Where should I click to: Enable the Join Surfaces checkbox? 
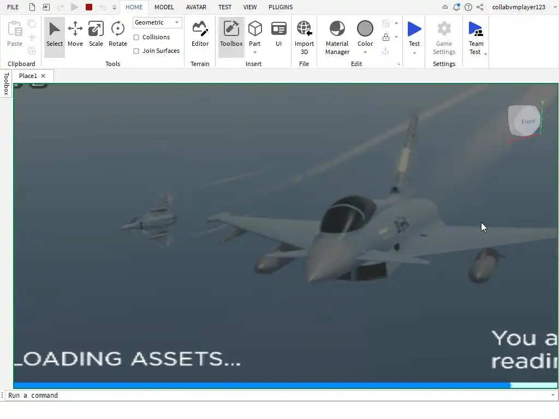click(136, 51)
